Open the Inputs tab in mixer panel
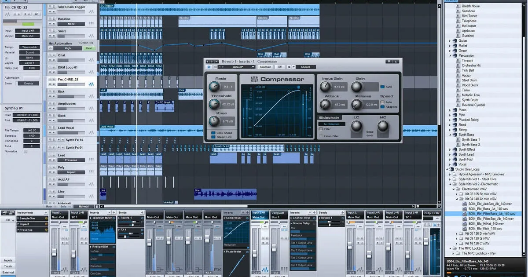 tap(8, 260)
